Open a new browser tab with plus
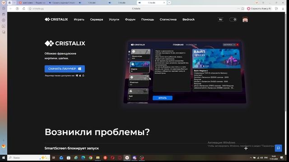This screenshot has width=289, height=162. (169, 3)
